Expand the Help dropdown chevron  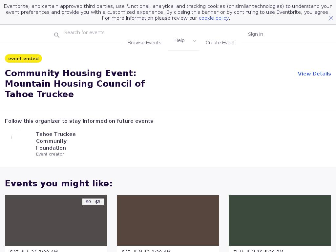pos(195,41)
